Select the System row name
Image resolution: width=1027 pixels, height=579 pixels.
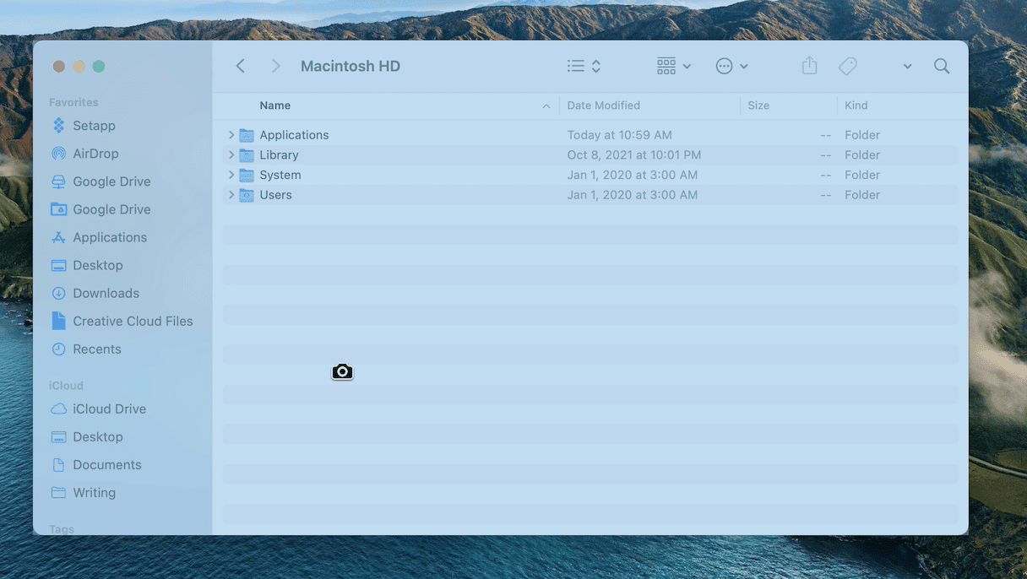tap(280, 175)
